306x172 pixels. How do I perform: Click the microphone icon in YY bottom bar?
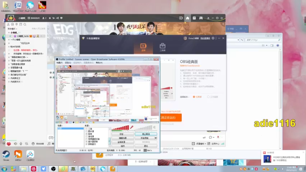(21, 144)
